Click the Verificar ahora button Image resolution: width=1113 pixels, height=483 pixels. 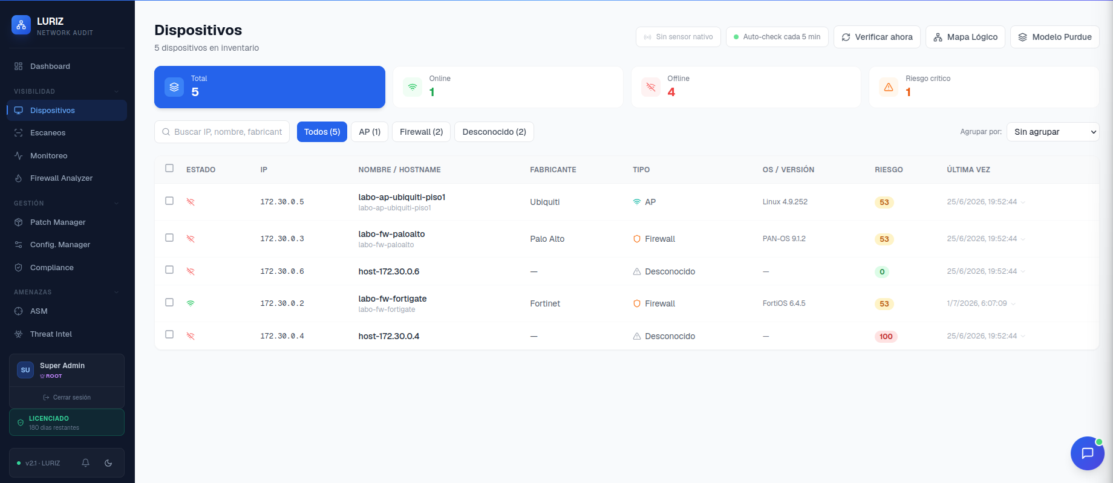[x=877, y=37]
